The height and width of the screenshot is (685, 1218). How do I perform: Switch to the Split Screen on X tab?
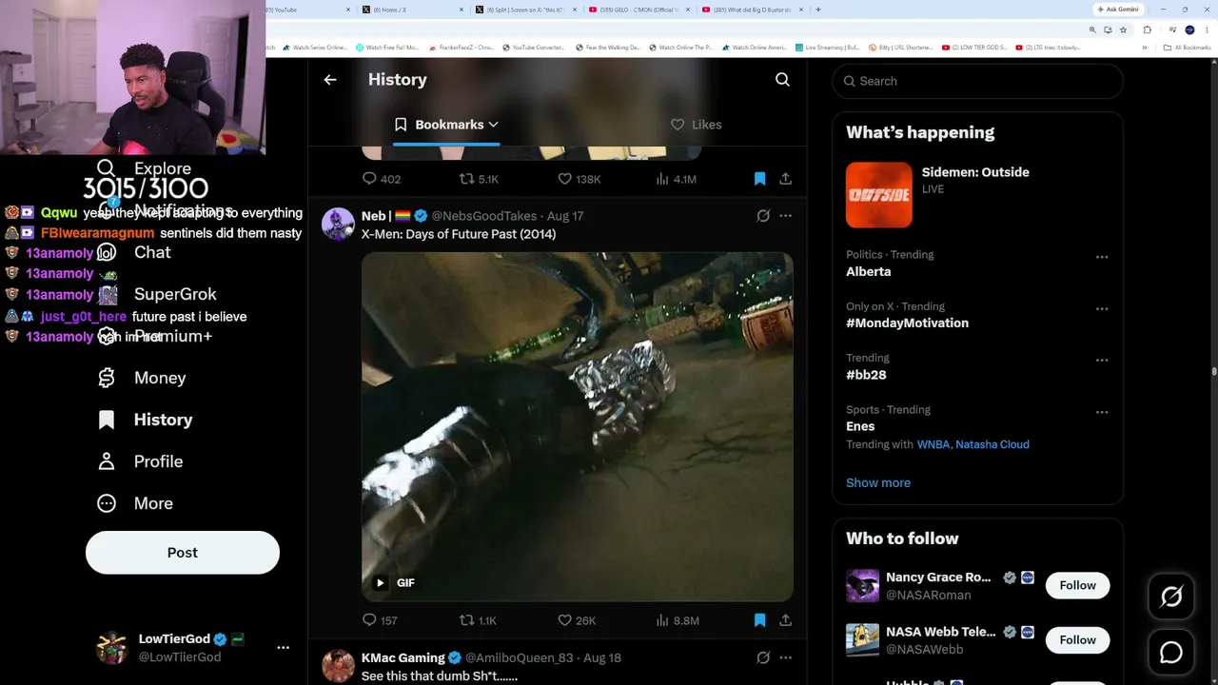(x=524, y=10)
